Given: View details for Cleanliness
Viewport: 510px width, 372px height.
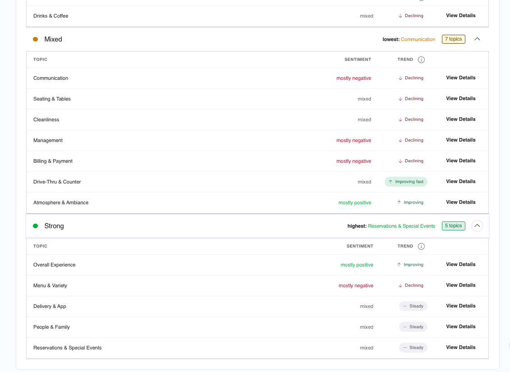Looking at the screenshot, I should click(x=460, y=119).
